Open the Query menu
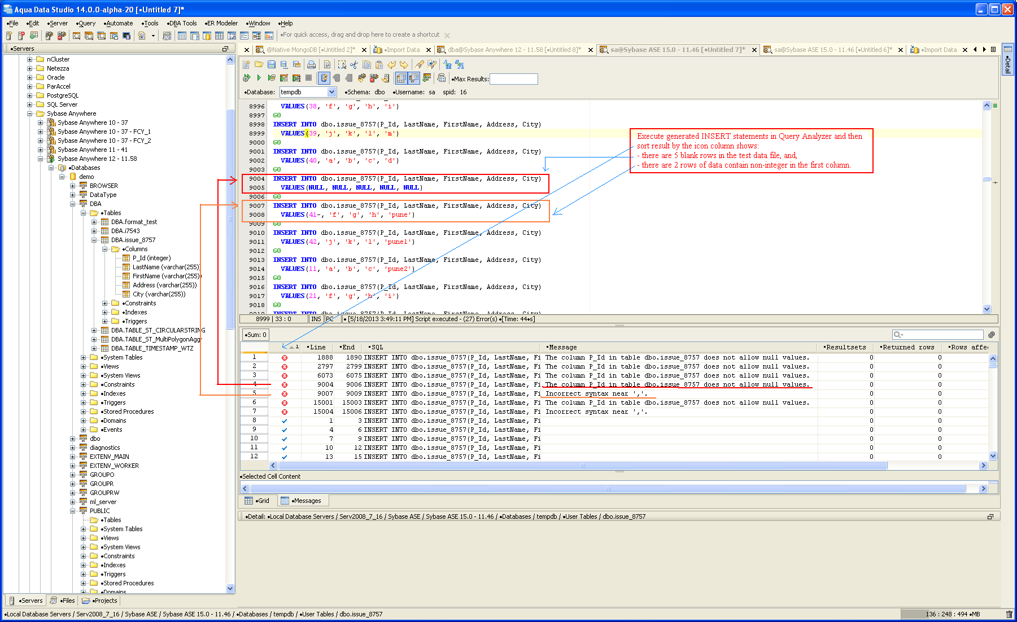This screenshot has height=622, width=1017. click(86, 23)
